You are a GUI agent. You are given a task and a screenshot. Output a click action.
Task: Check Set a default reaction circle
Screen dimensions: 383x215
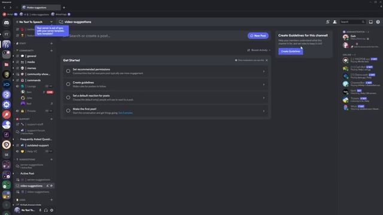[68, 97]
